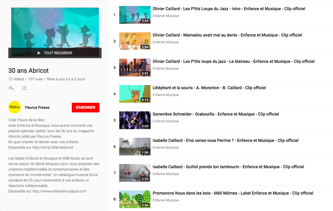Subscribe with the S'ABONNER button
This screenshot has height=211, width=333.
click(x=86, y=107)
